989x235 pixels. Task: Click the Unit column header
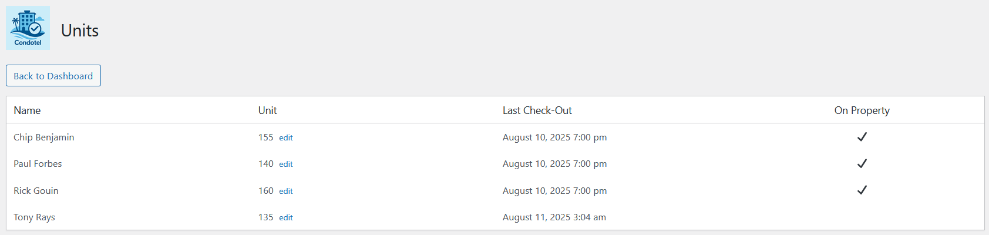click(x=267, y=110)
